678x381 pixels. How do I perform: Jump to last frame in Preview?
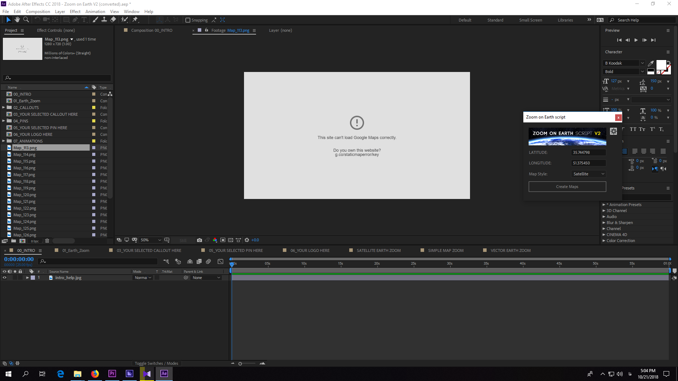pos(653,40)
